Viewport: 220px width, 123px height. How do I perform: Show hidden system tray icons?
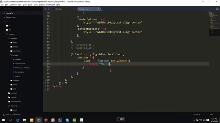tap(194, 120)
